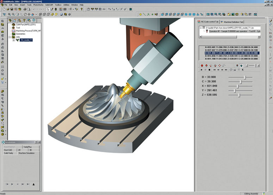Image resolution: width=273 pixels, height=195 pixels.
Task: Open the FeatureManager design tree tab
Action: pyautogui.click(x=10, y=20)
